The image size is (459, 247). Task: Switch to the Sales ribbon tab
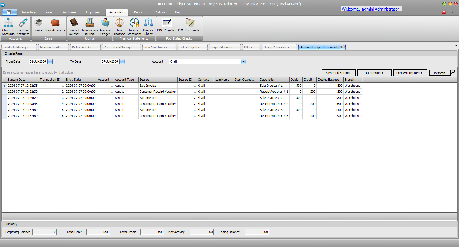click(x=49, y=12)
